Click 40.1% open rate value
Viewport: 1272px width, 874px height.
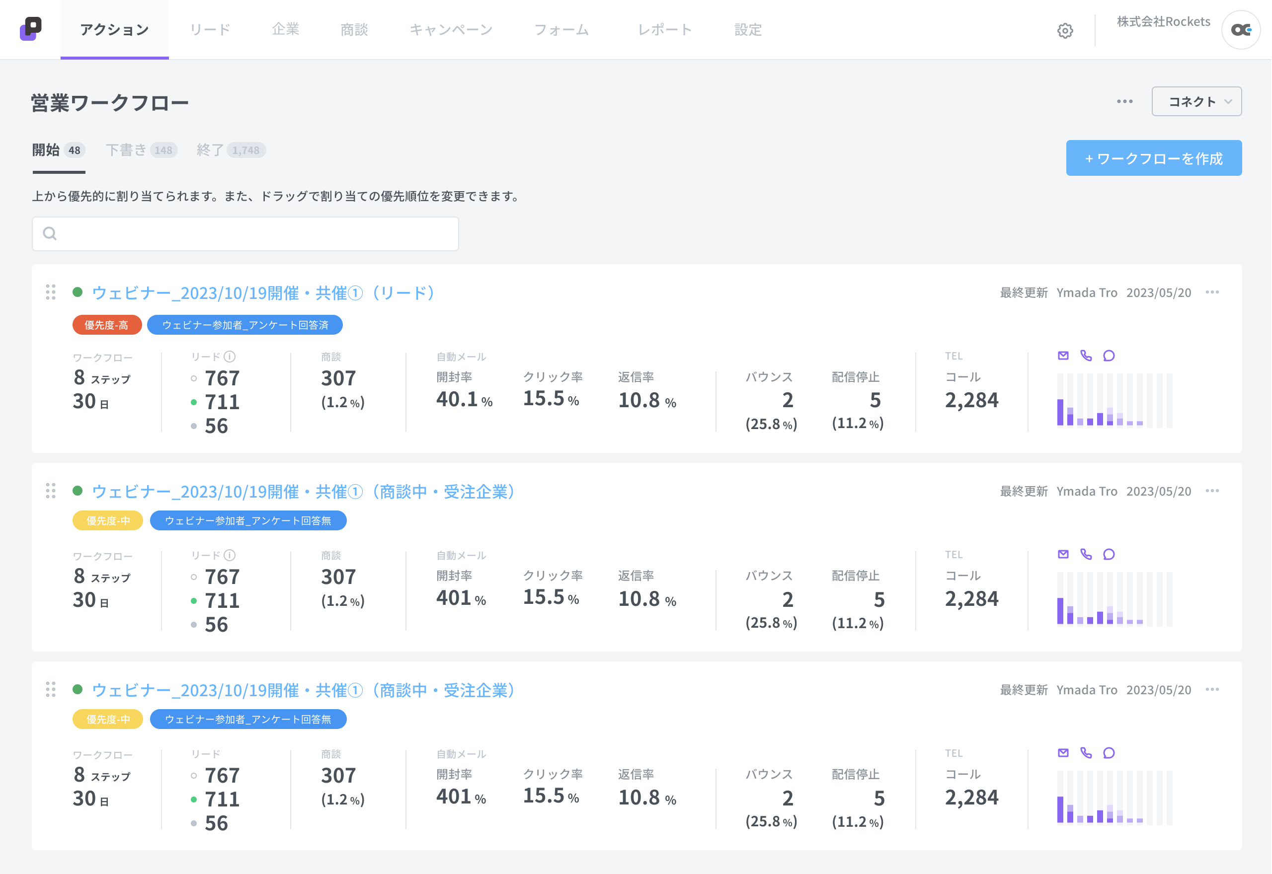[x=465, y=400]
